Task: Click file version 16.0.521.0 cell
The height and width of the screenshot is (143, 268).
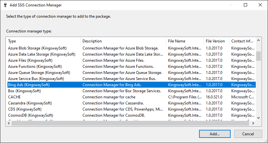Action: tap(214, 97)
